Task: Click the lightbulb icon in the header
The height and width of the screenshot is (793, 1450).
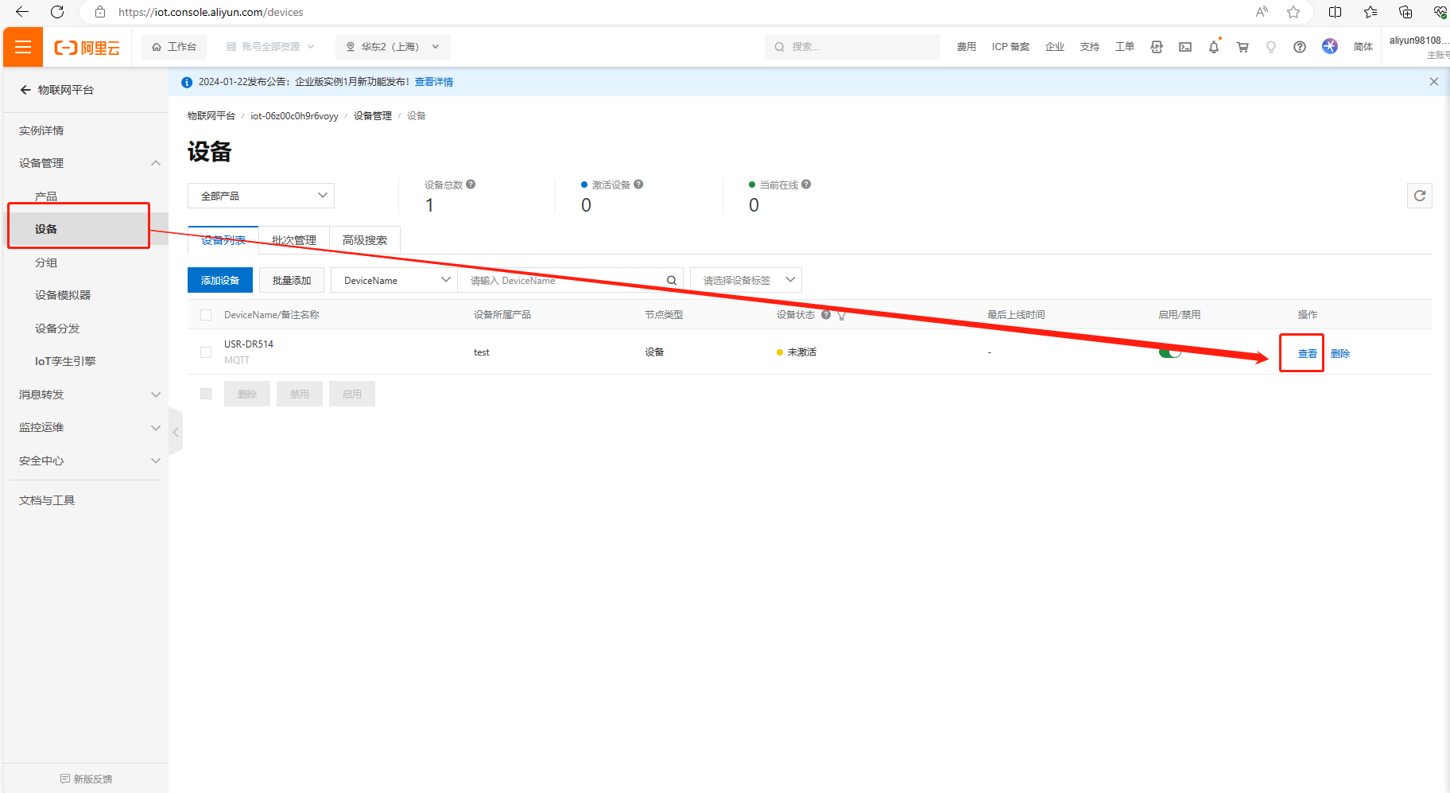Action: [1271, 47]
